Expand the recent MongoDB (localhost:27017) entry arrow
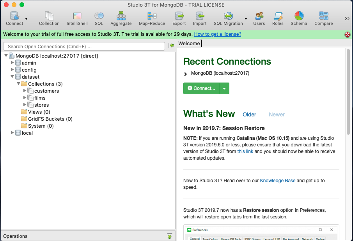The height and width of the screenshot is (241, 353). point(186,74)
